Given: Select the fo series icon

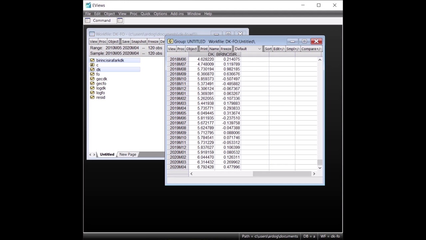Looking at the screenshot, I should tap(92, 74).
